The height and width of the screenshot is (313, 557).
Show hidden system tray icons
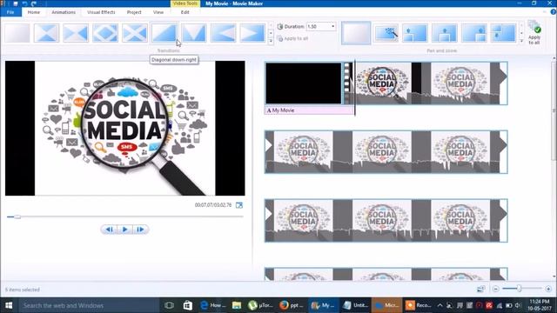pos(440,305)
